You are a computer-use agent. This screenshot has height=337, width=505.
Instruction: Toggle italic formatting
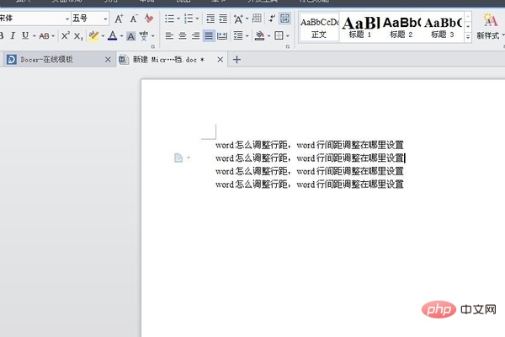(x=12, y=35)
